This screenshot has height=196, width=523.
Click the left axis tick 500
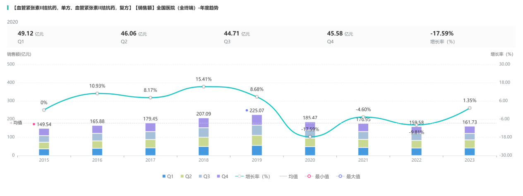pyautogui.click(x=11, y=64)
